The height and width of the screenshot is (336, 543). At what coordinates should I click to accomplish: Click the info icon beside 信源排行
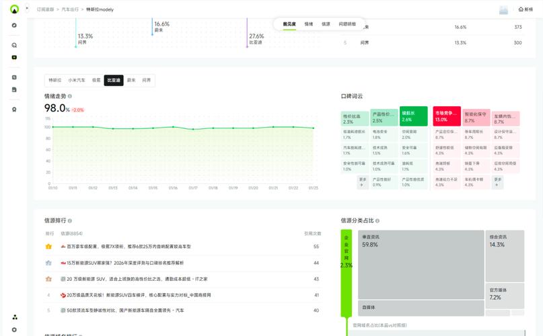[70, 220]
